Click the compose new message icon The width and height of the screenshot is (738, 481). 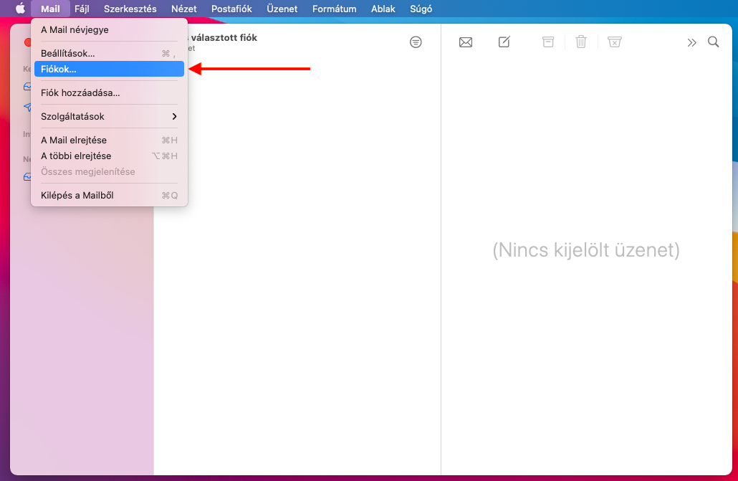(x=504, y=42)
